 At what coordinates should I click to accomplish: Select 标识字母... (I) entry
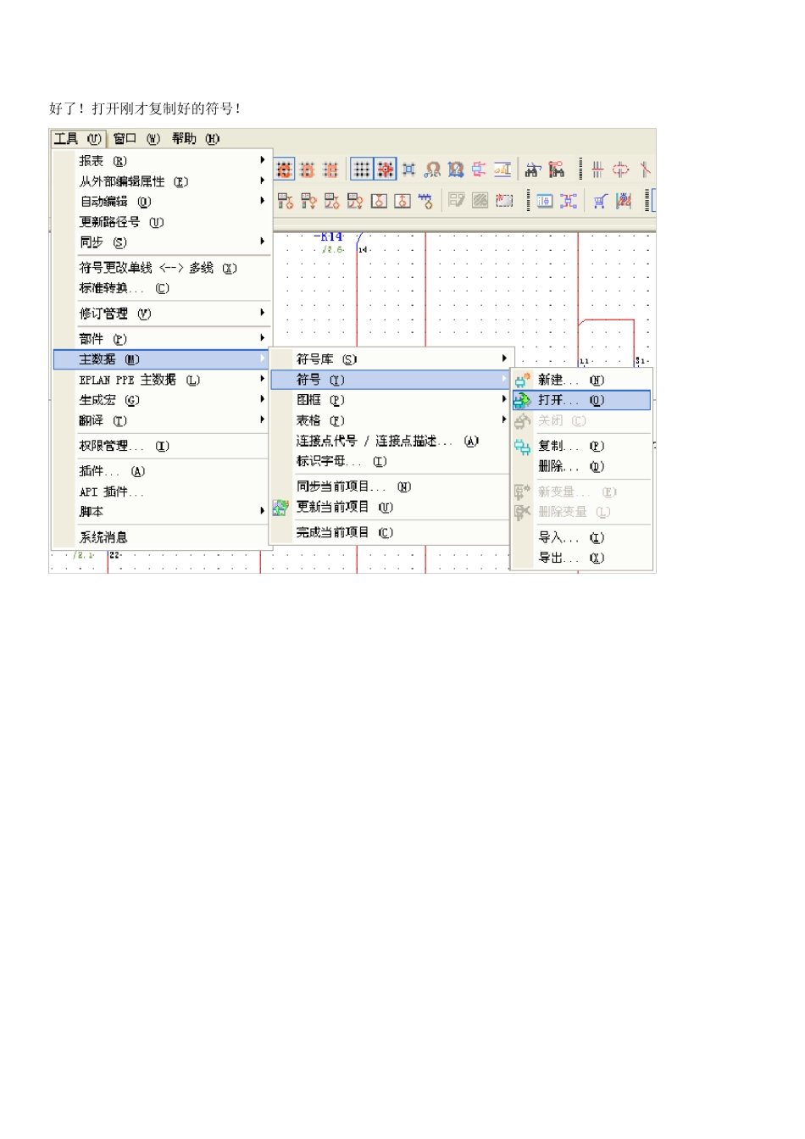(390, 461)
